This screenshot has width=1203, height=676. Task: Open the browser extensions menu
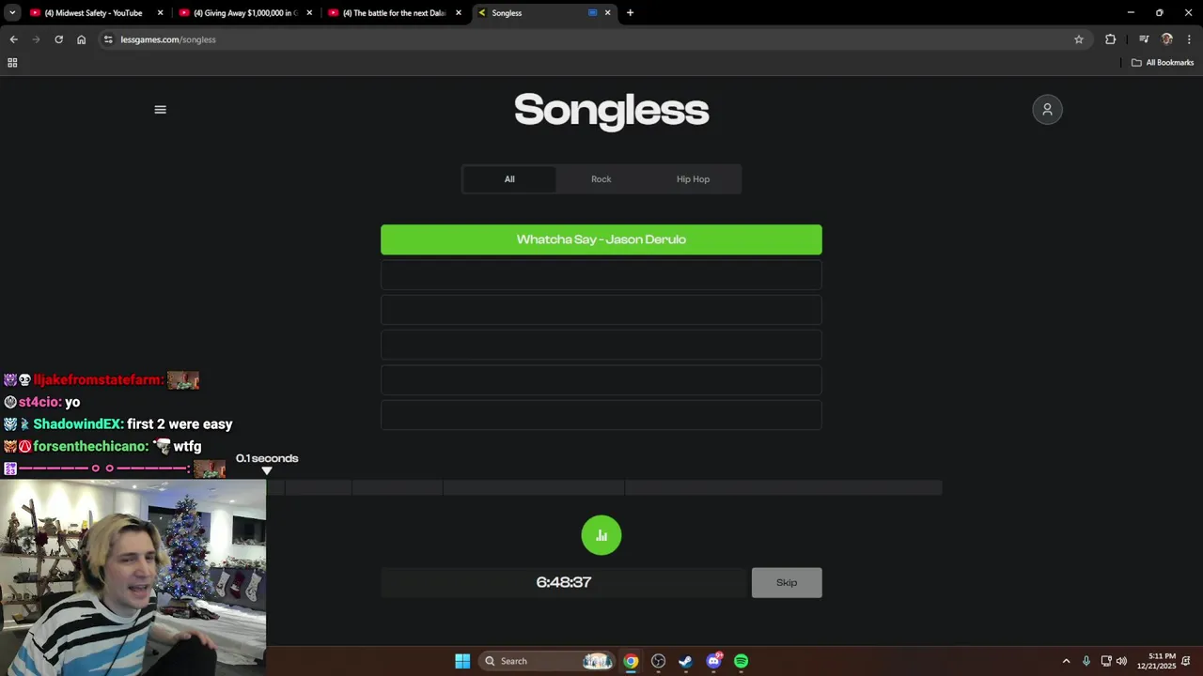coord(1111,39)
